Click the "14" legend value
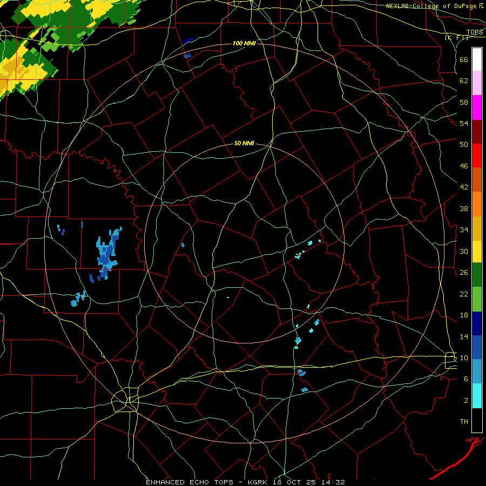This screenshot has height=486, width=486. 464,336
